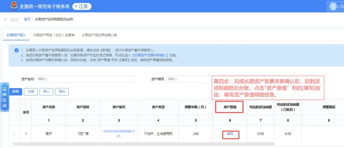Click the 填写 link in 资产原值 column
344x148 pixels.
pyautogui.click(x=230, y=134)
